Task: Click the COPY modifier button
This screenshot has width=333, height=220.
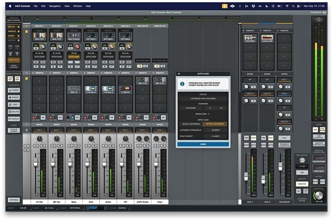Action: pyautogui.click(x=14, y=104)
